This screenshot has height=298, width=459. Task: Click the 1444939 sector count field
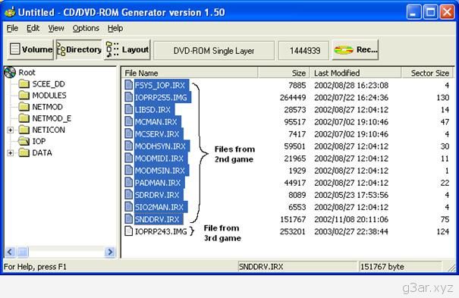(304, 51)
